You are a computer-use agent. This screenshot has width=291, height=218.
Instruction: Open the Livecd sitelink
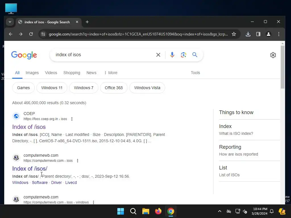[x=71, y=183]
